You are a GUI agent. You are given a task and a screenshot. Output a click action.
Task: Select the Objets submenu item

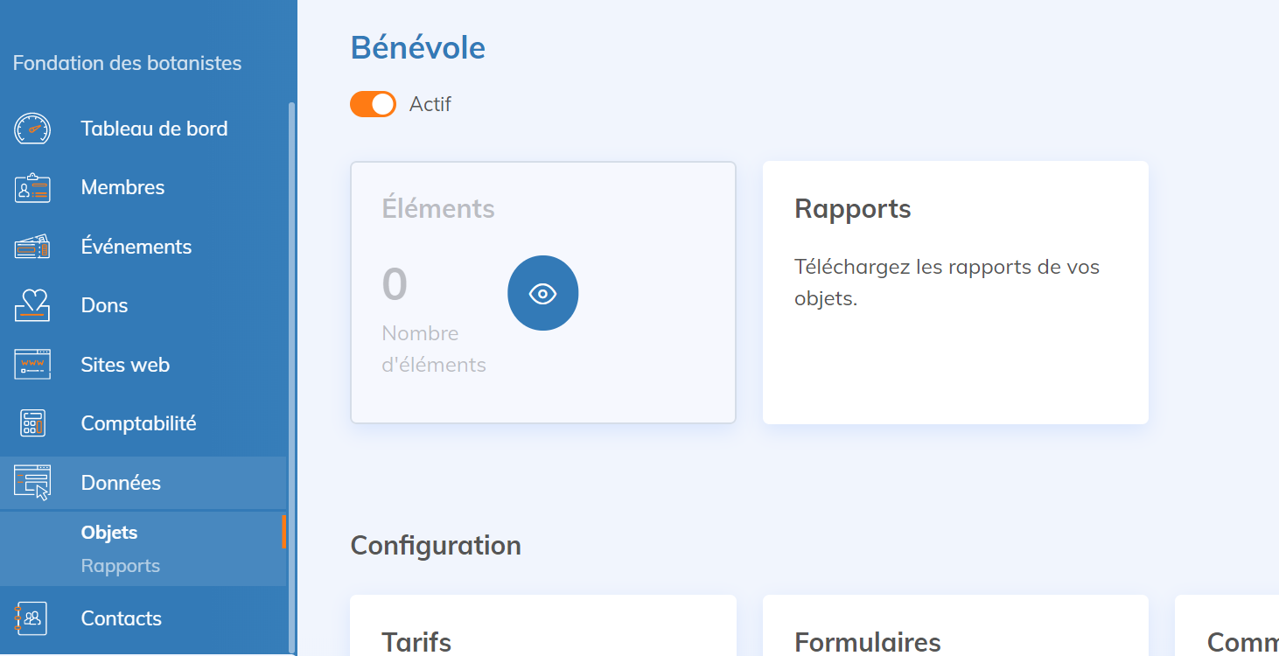point(109,533)
